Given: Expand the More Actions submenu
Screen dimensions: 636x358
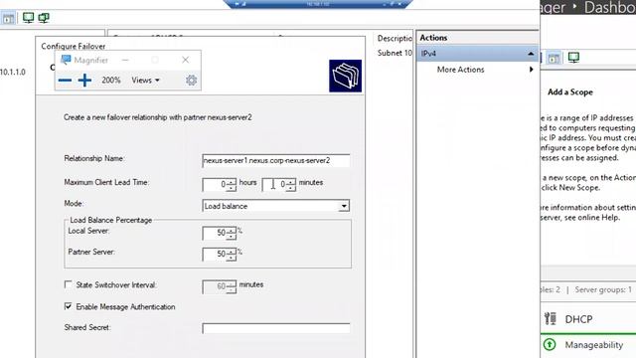Looking at the screenshot, I should pos(531,70).
